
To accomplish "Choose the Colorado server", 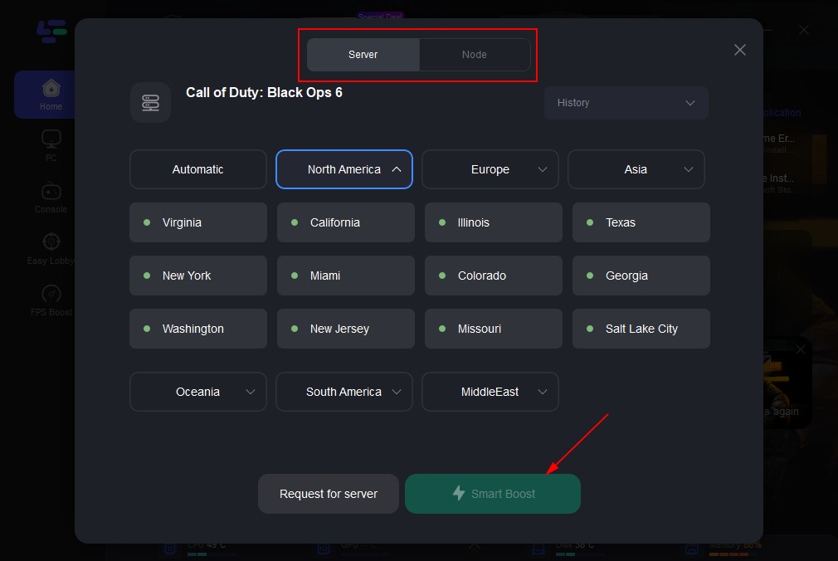I will coord(494,276).
